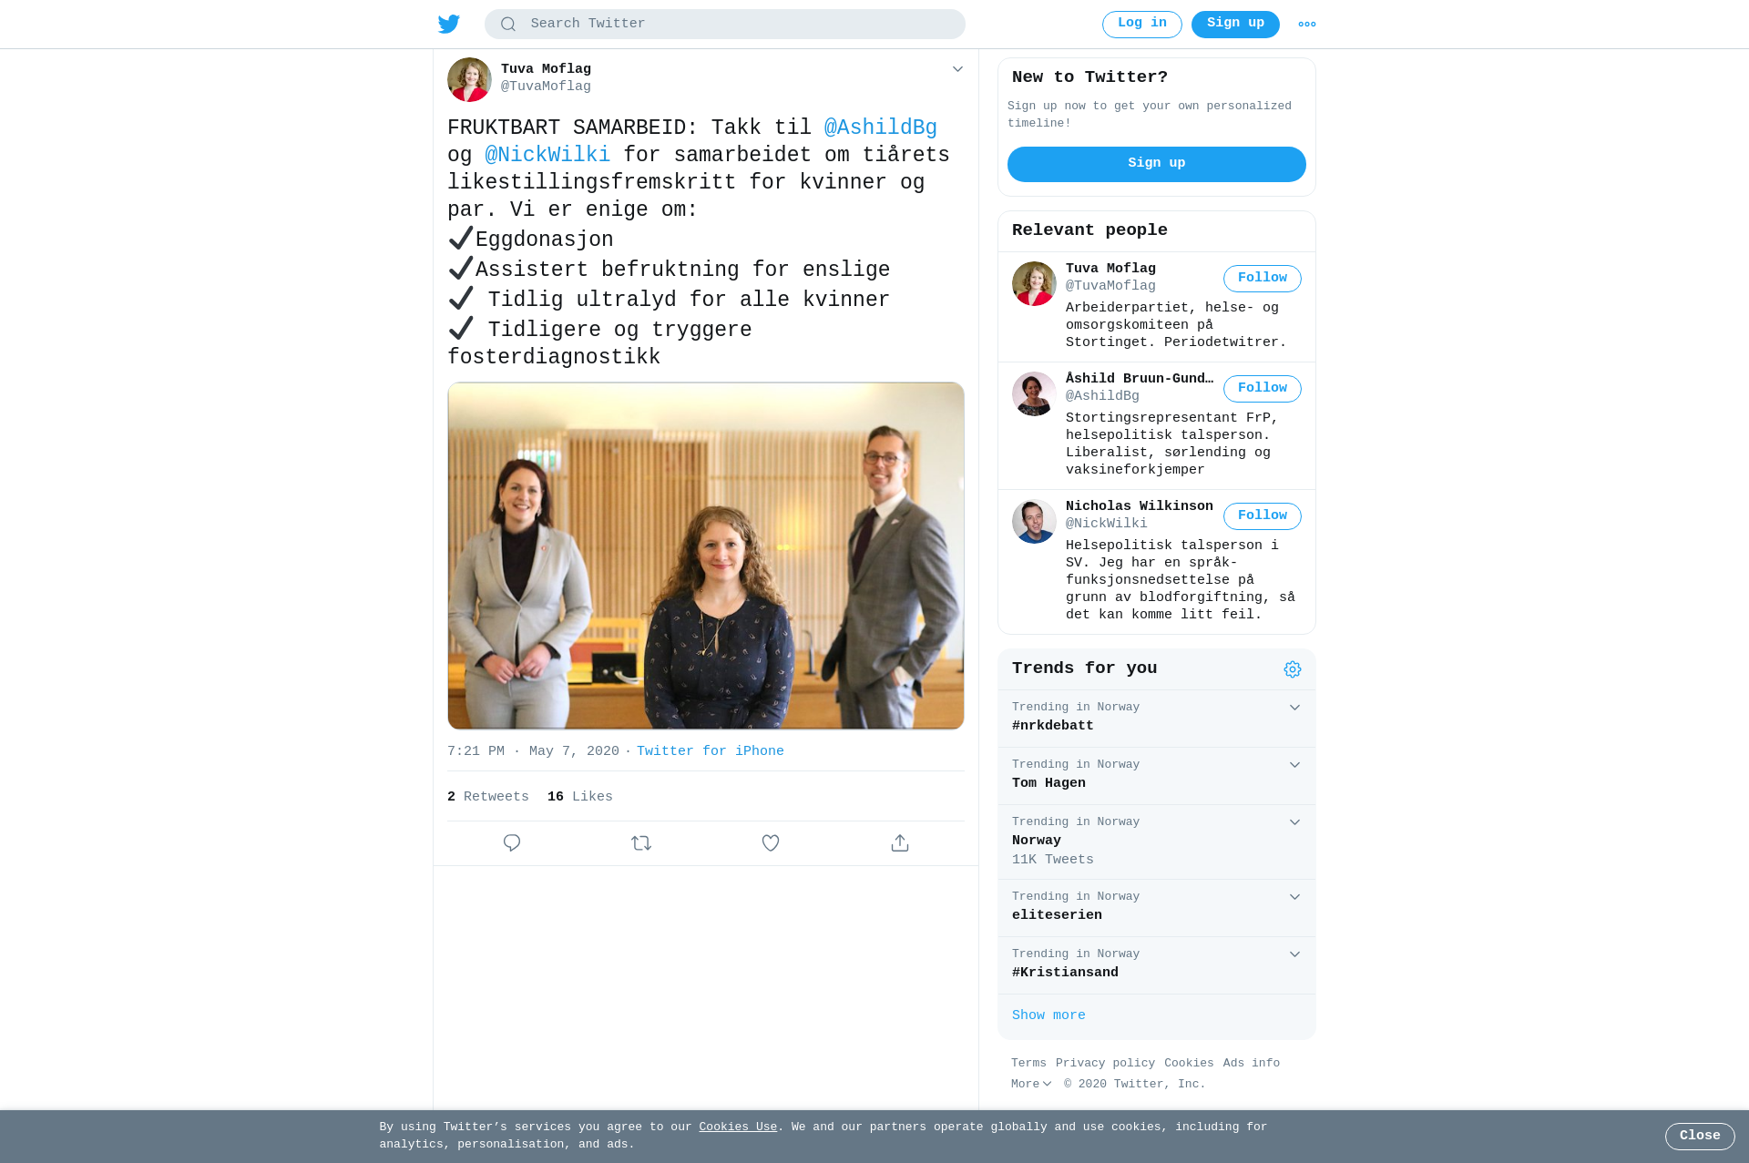Open the @AshildBg mention link
The image size is (1749, 1163).
(x=881, y=128)
